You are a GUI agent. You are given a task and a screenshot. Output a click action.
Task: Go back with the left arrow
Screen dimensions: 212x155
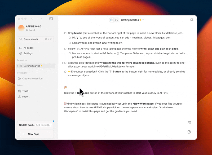tap(32, 19)
